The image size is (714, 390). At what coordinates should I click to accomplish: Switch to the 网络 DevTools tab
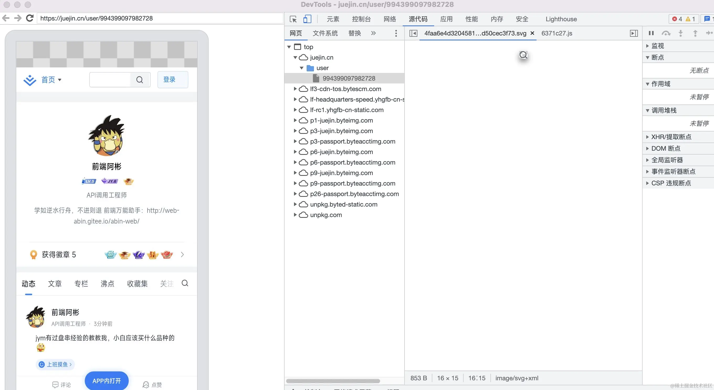(x=390, y=19)
